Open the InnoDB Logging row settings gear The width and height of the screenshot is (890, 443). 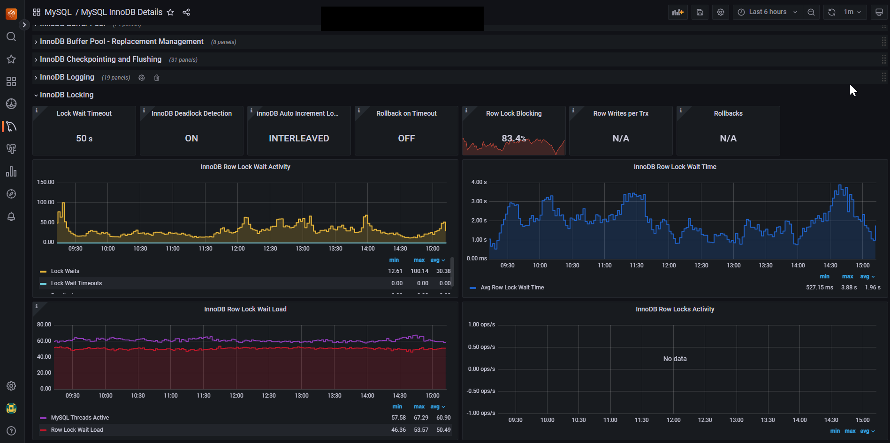tap(142, 78)
